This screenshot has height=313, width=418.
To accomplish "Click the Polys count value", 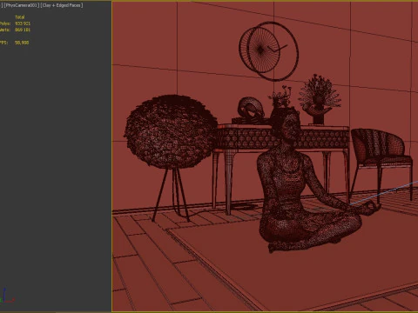I will [x=23, y=23].
